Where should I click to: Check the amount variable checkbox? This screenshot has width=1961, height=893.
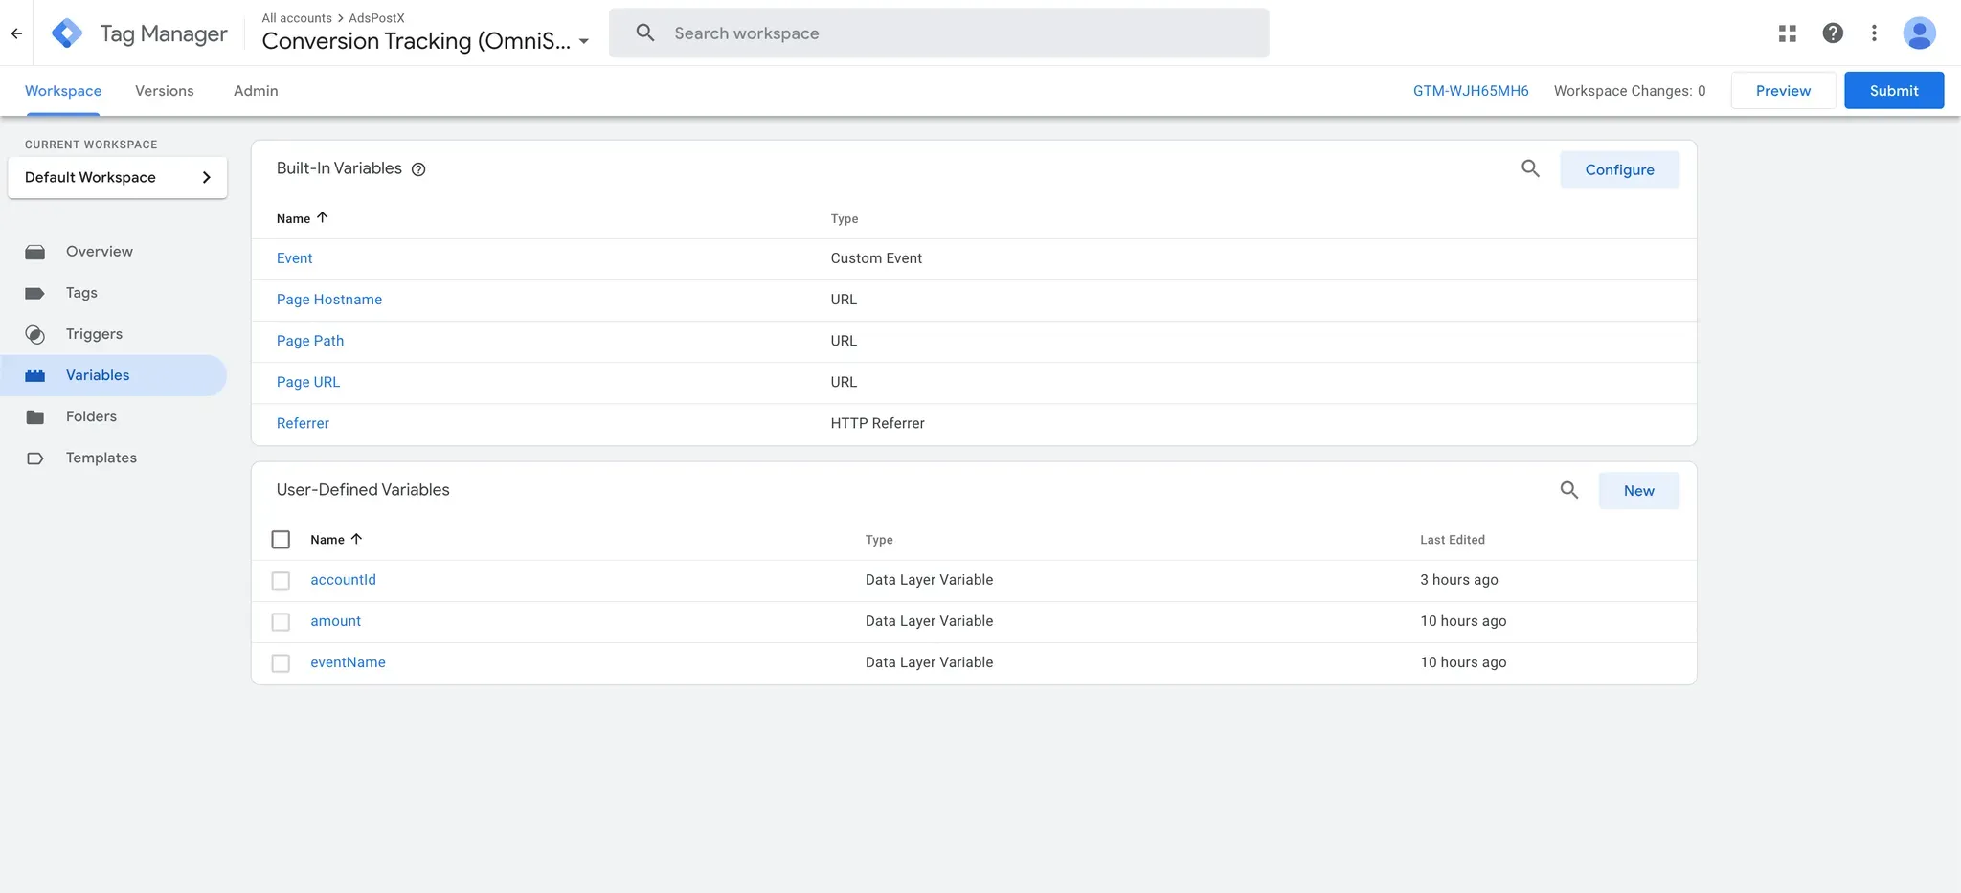281,622
